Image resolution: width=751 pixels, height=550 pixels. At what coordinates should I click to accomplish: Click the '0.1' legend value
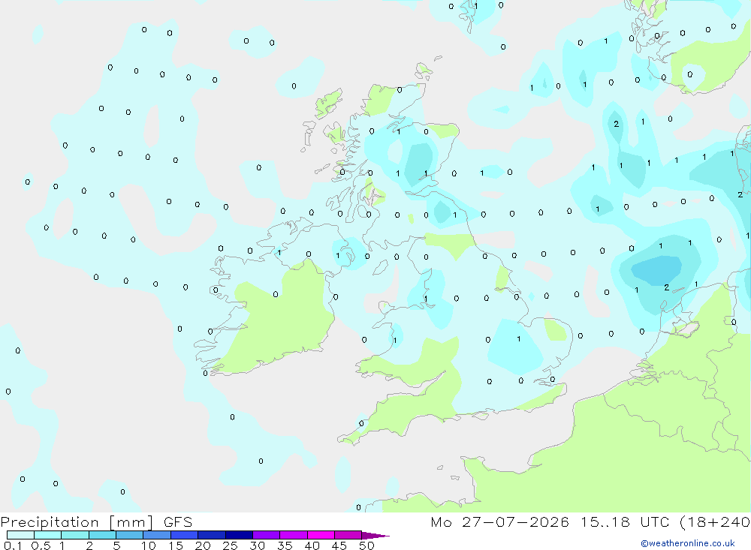(13, 545)
